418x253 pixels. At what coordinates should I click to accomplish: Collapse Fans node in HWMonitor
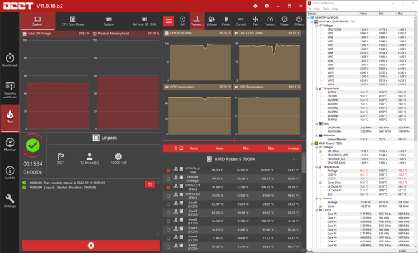317,123
